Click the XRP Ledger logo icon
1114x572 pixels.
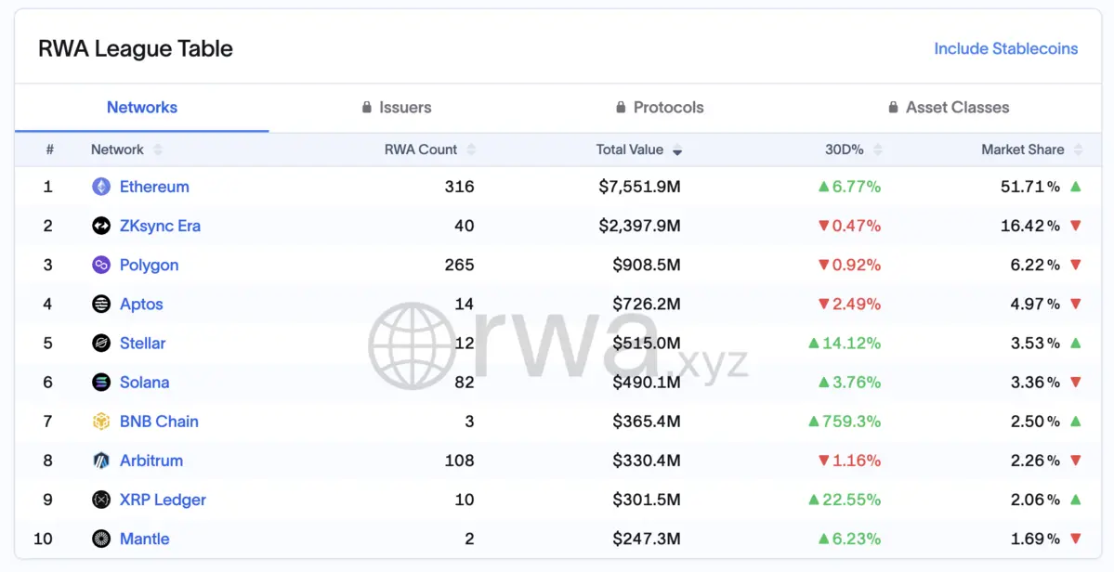(x=101, y=500)
